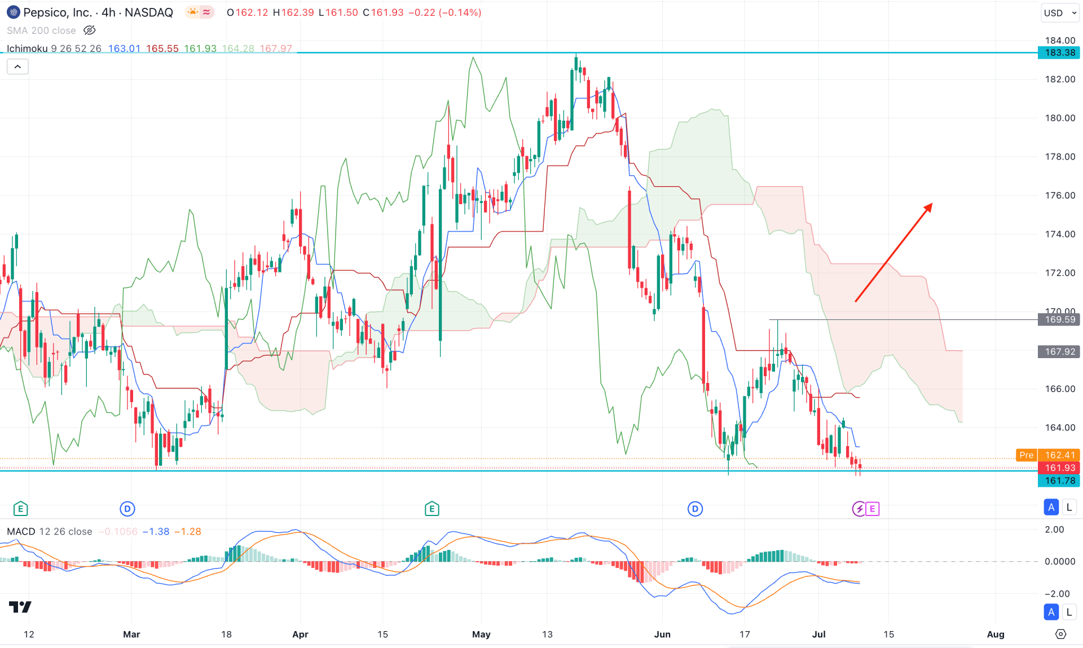
Task: Click the dividend D marker near June
Action: [x=695, y=509]
